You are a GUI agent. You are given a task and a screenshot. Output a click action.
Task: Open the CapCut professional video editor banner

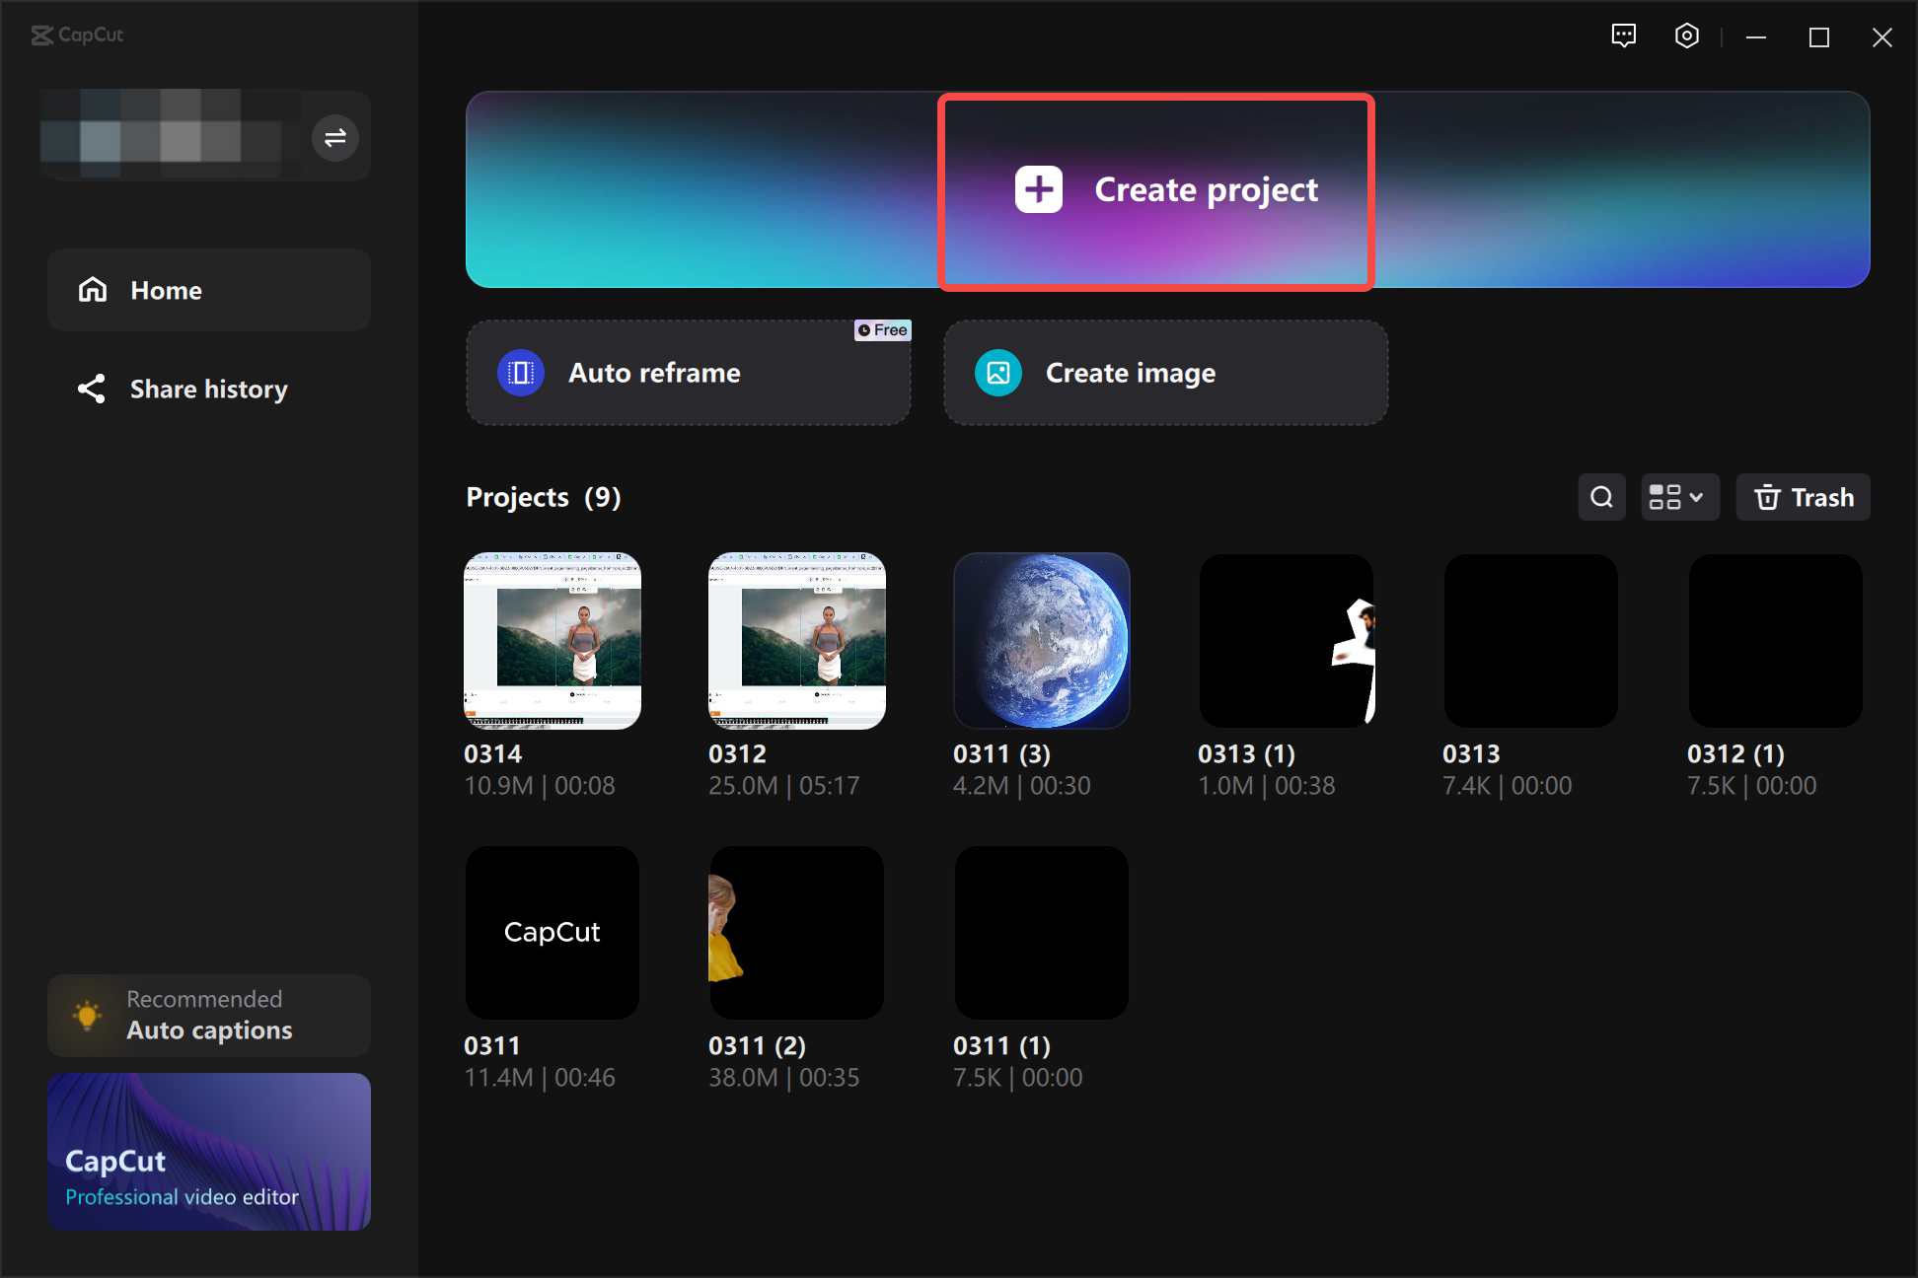208,1152
